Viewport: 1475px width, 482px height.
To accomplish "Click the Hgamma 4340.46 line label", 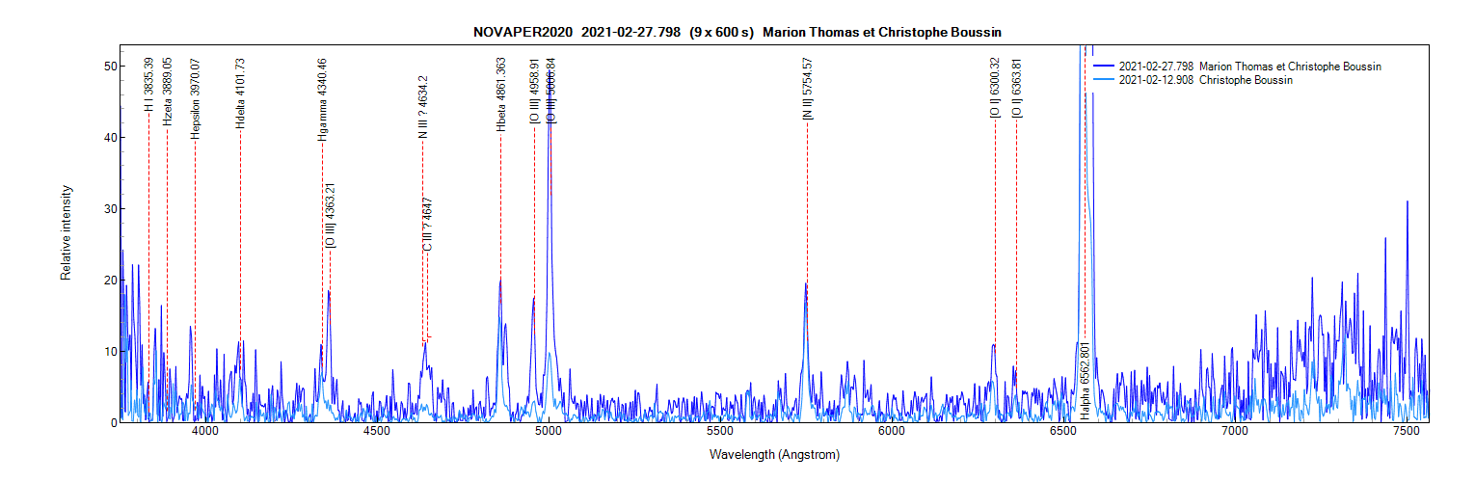I will [322, 99].
